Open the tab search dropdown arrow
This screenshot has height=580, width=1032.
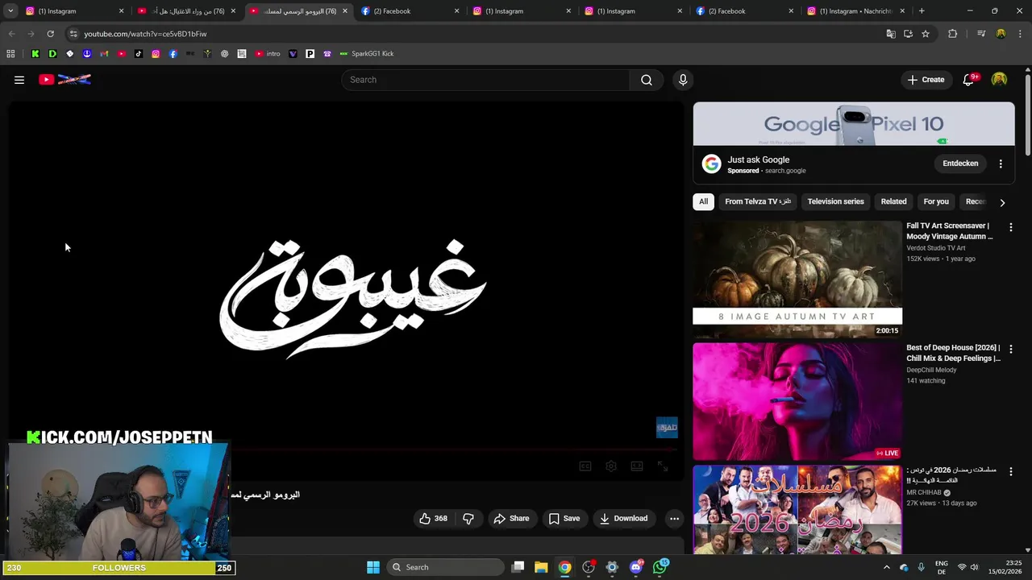(10, 11)
